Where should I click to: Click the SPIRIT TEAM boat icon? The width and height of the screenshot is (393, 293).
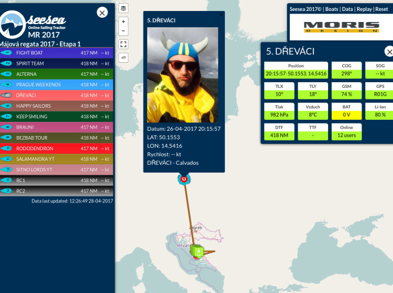pyautogui.click(x=6, y=63)
